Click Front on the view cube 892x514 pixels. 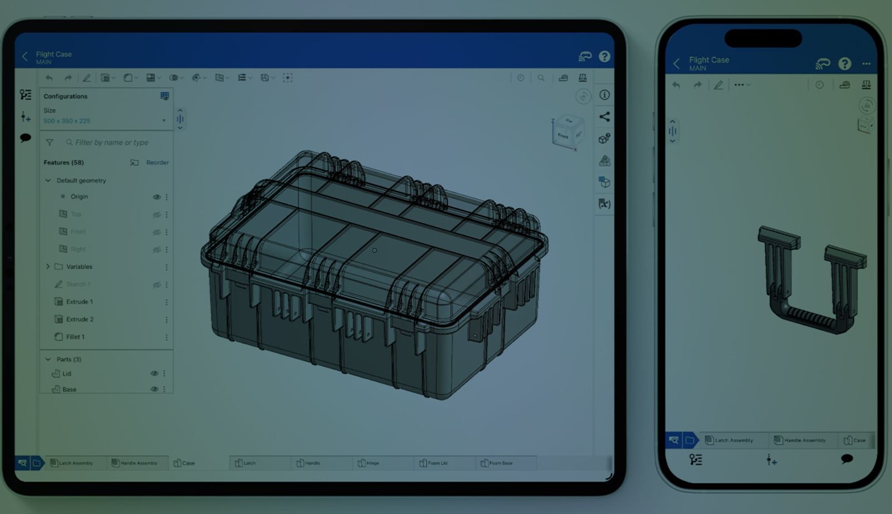(x=562, y=135)
